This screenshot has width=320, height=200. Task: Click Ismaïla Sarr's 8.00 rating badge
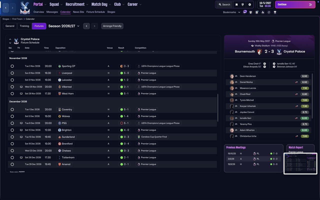(305, 118)
